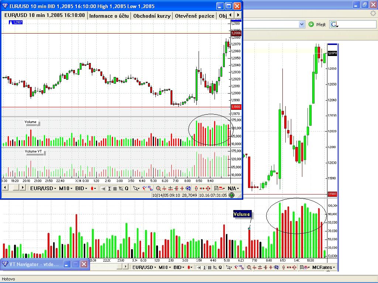Viewport: 378px width, 283px height.
Task: Open the Google G search dropdown icon
Action: (334, 25)
